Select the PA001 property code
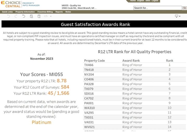The width and height of the screenshot is (187, 132). point(89,103)
